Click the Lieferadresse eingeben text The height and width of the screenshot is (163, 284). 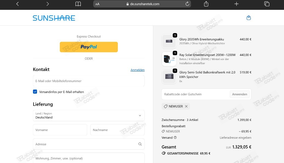(x=235, y=138)
